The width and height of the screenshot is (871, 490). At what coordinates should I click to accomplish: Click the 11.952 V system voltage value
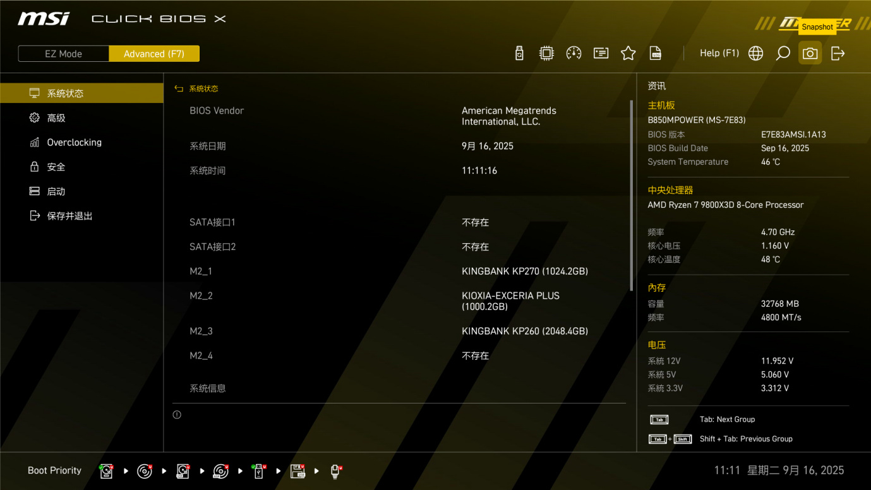[x=777, y=361]
